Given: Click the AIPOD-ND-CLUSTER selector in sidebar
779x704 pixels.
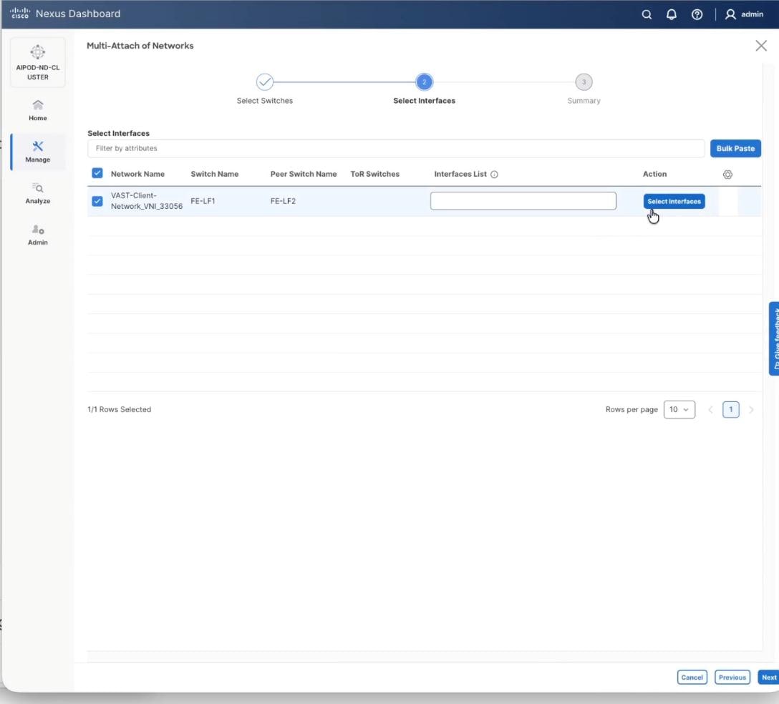Looking at the screenshot, I should click(38, 62).
